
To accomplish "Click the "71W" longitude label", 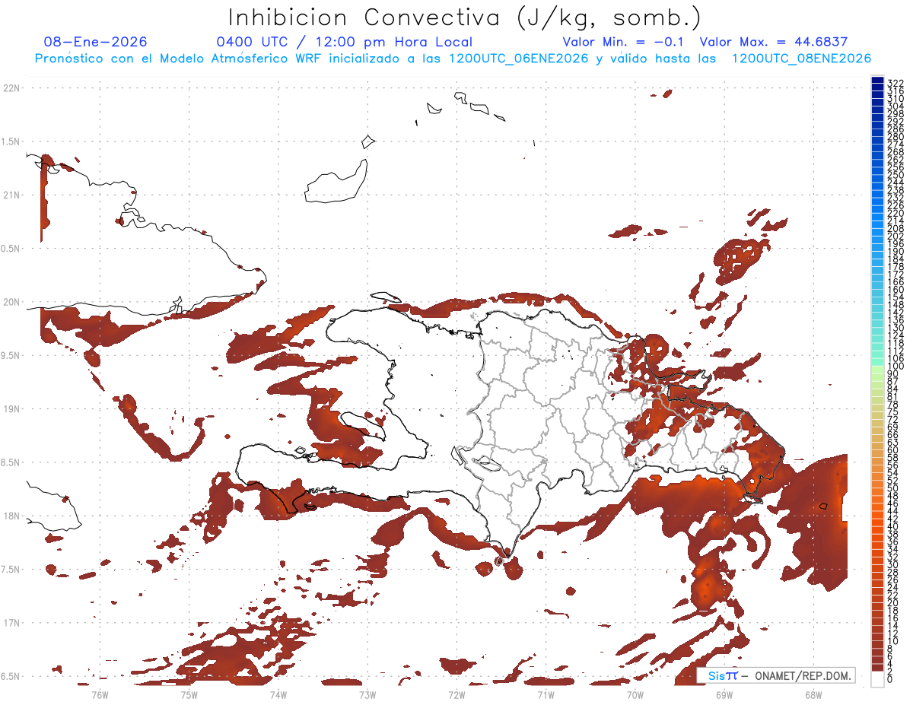I will [546, 694].
